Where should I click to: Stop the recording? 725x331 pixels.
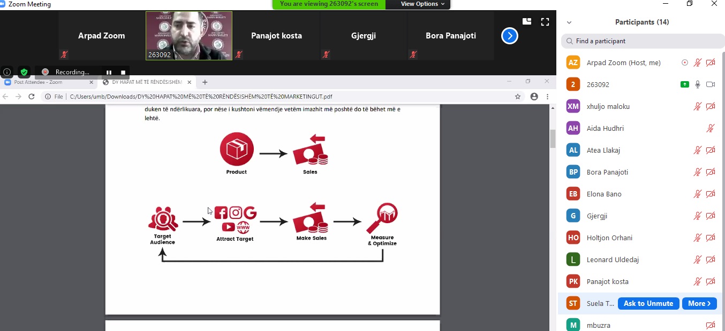[123, 72]
